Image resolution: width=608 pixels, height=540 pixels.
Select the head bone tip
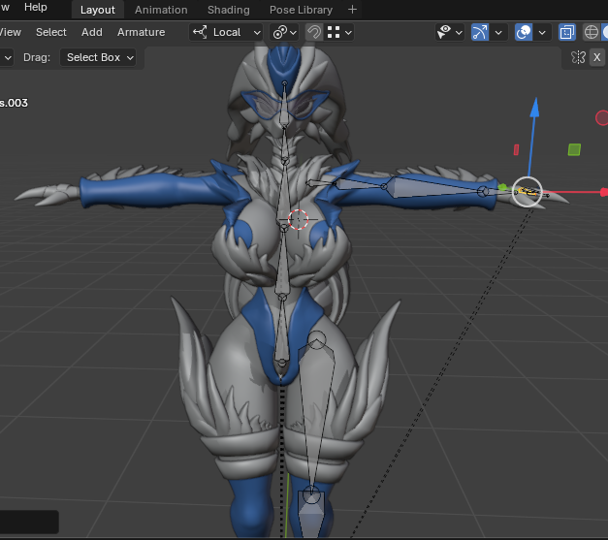(285, 83)
